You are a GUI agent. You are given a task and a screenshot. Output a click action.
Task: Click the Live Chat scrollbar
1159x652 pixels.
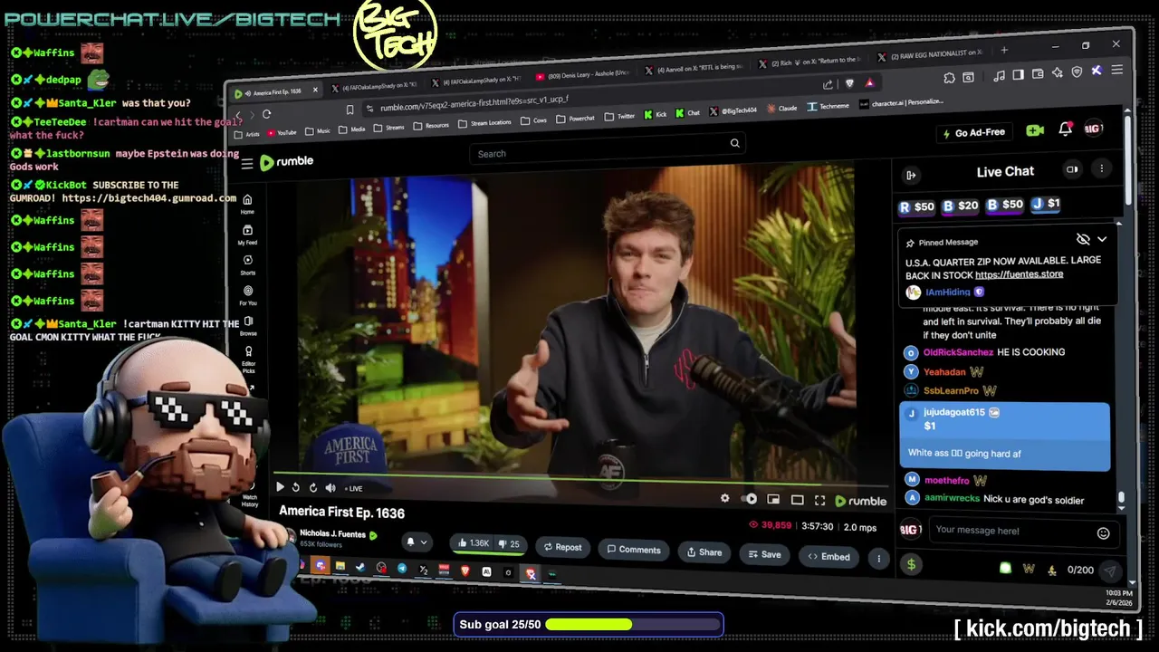(1121, 496)
